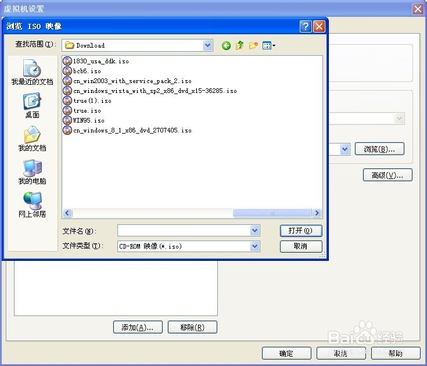Viewport: 427px width, 366px height.
Task: Open dropdown beside the 浏览(B) button
Action: click(x=345, y=149)
